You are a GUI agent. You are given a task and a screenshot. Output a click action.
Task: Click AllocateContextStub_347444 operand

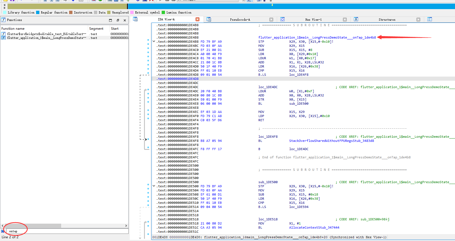[x=314, y=228]
